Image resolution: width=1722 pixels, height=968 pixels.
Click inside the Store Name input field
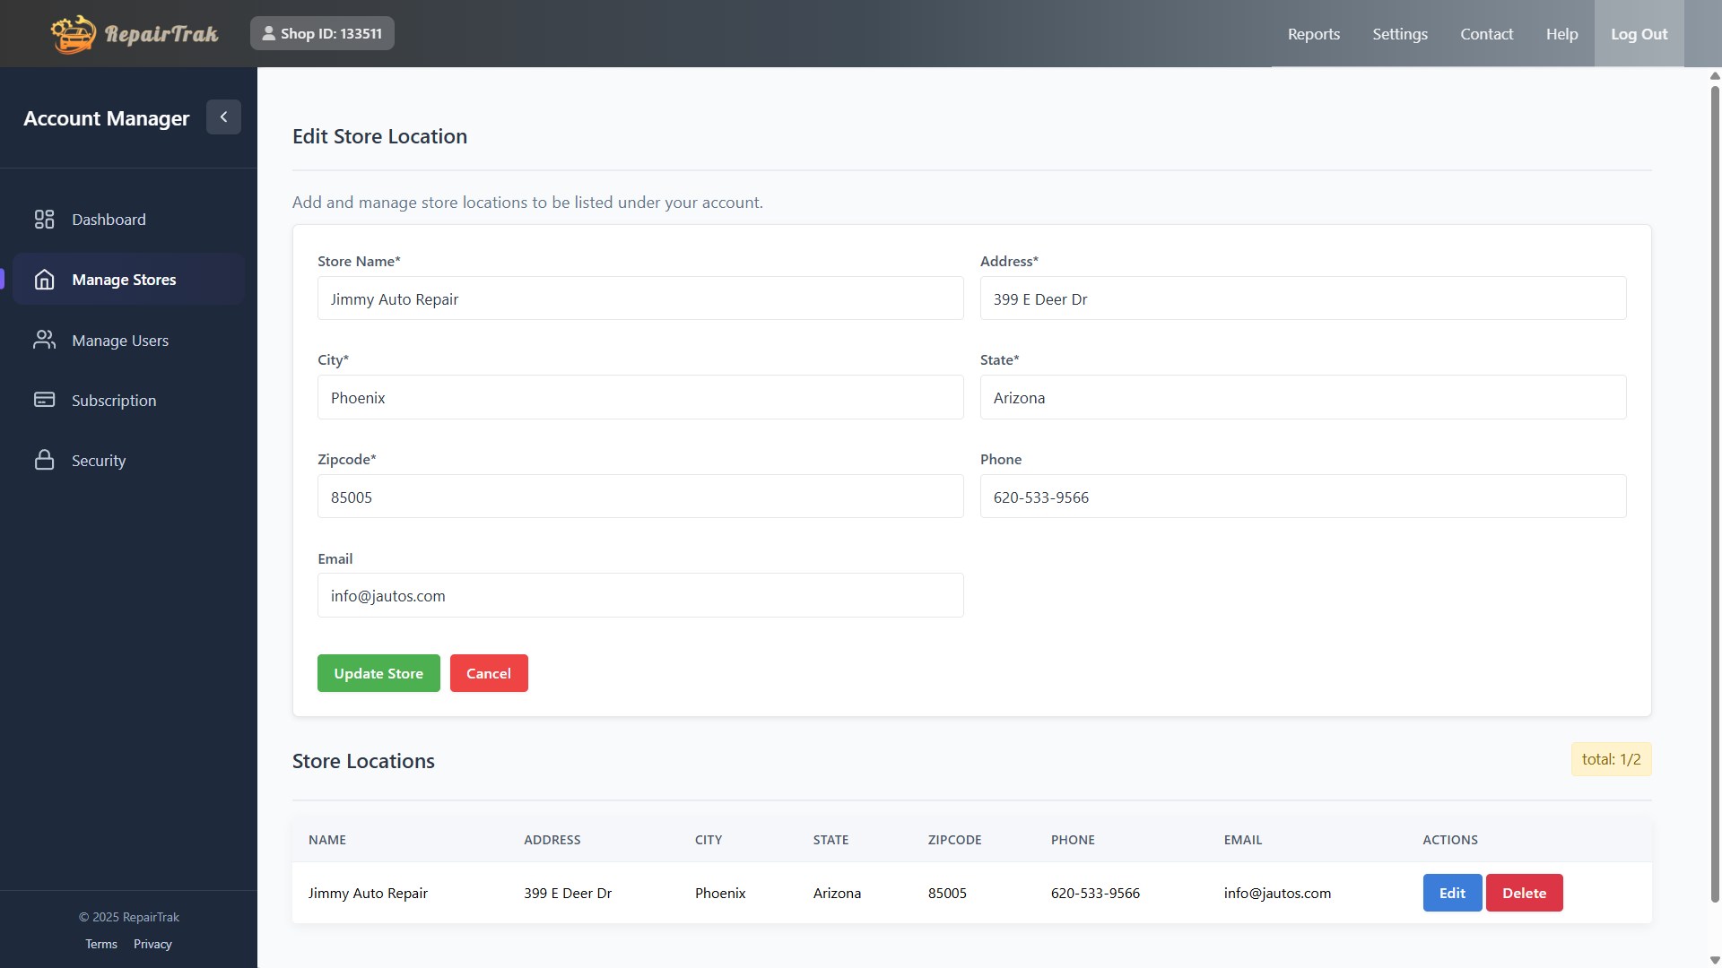click(x=639, y=298)
